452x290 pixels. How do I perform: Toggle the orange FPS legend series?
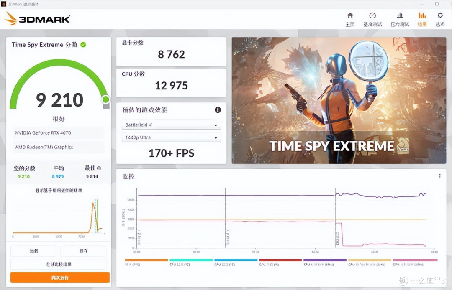[146, 262]
